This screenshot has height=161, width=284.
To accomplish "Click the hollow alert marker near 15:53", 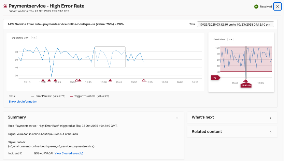I will click(x=144, y=80).
